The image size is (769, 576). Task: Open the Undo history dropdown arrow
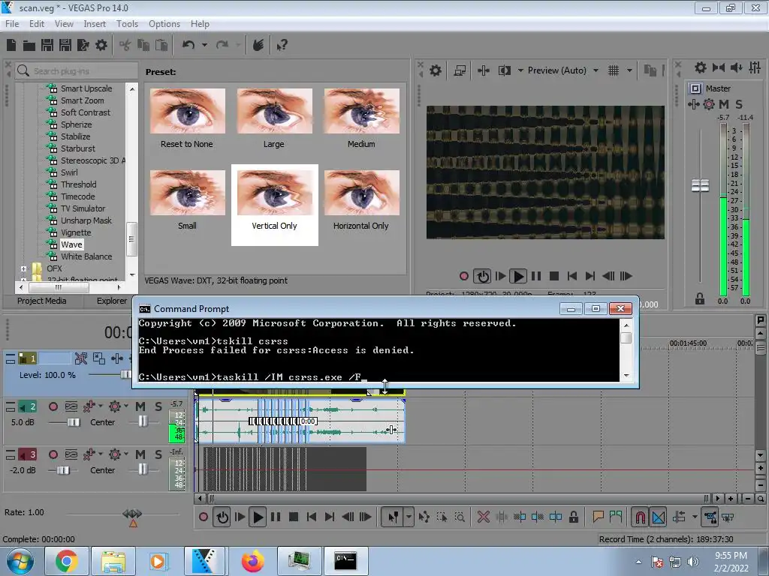[x=204, y=45]
